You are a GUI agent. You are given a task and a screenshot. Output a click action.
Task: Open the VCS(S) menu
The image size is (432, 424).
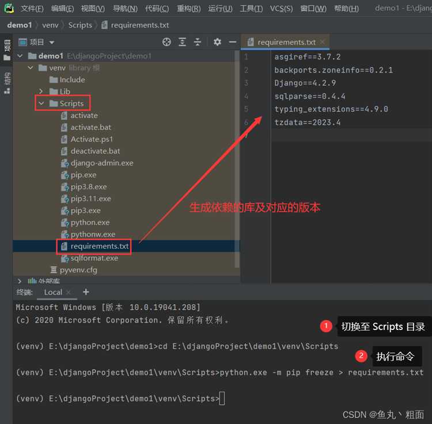[x=281, y=9]
